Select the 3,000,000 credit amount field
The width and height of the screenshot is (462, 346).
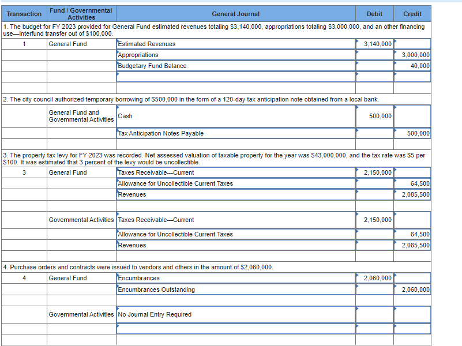[x=412, y=55]
